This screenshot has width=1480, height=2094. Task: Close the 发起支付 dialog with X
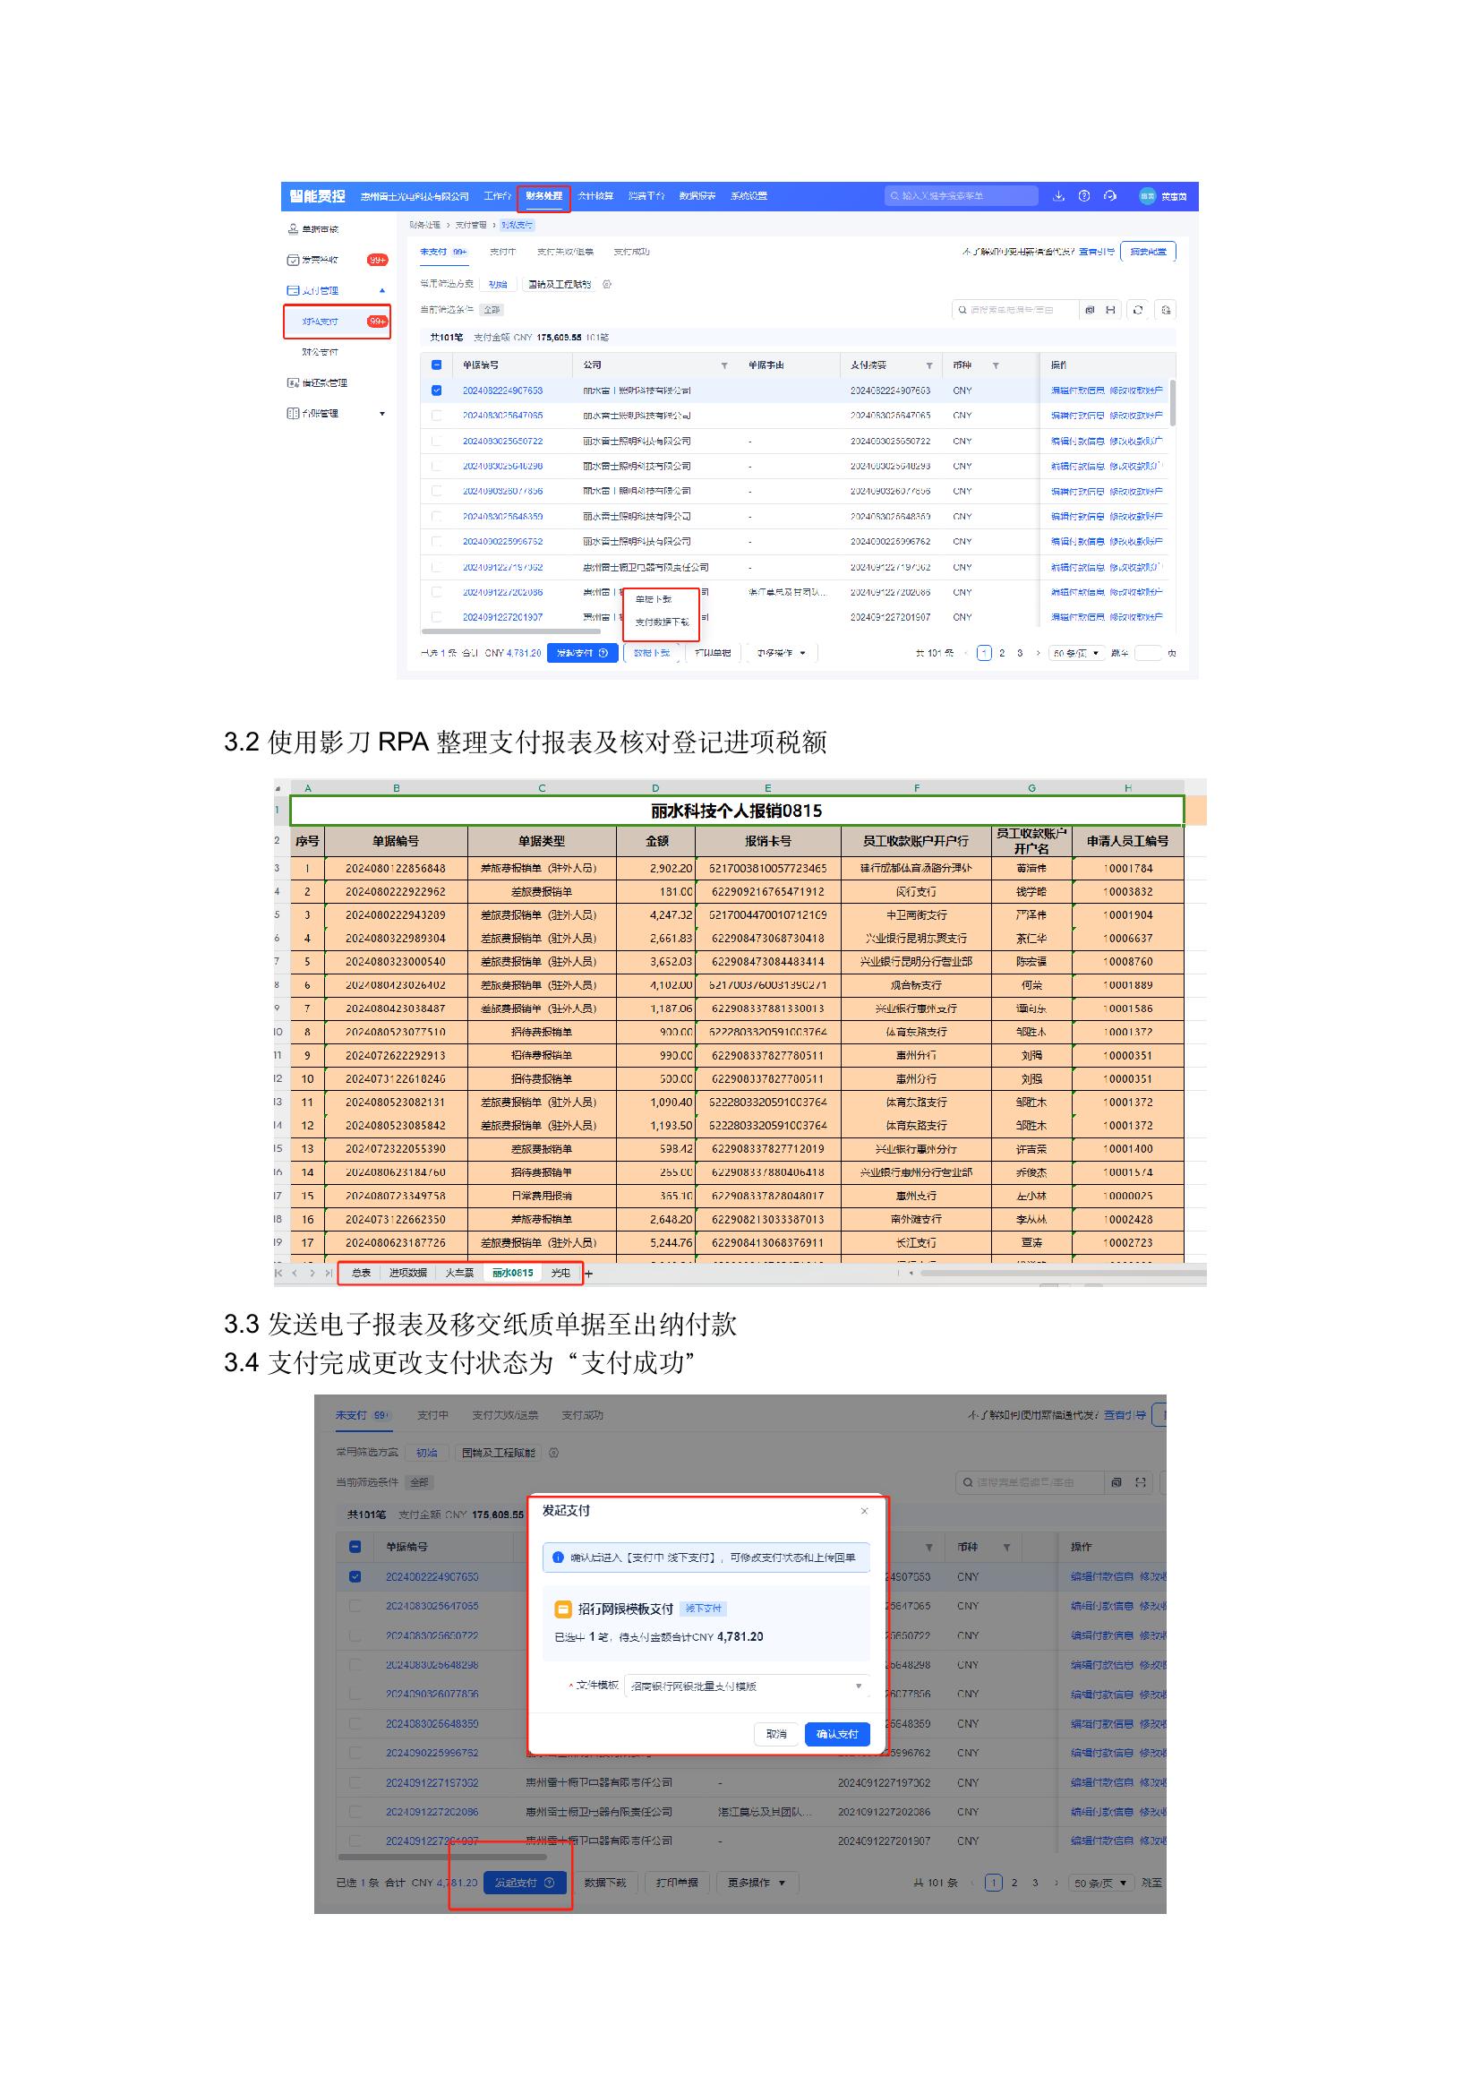click(x=864, y=1511)
